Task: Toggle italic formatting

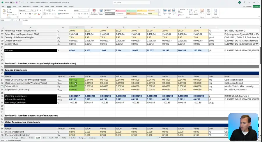Action: (22, 13)
